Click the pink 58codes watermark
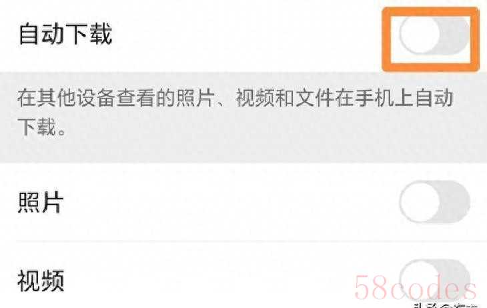Image resolution: width=487 pixels, height=308 pixels. (x=415, y=288)
